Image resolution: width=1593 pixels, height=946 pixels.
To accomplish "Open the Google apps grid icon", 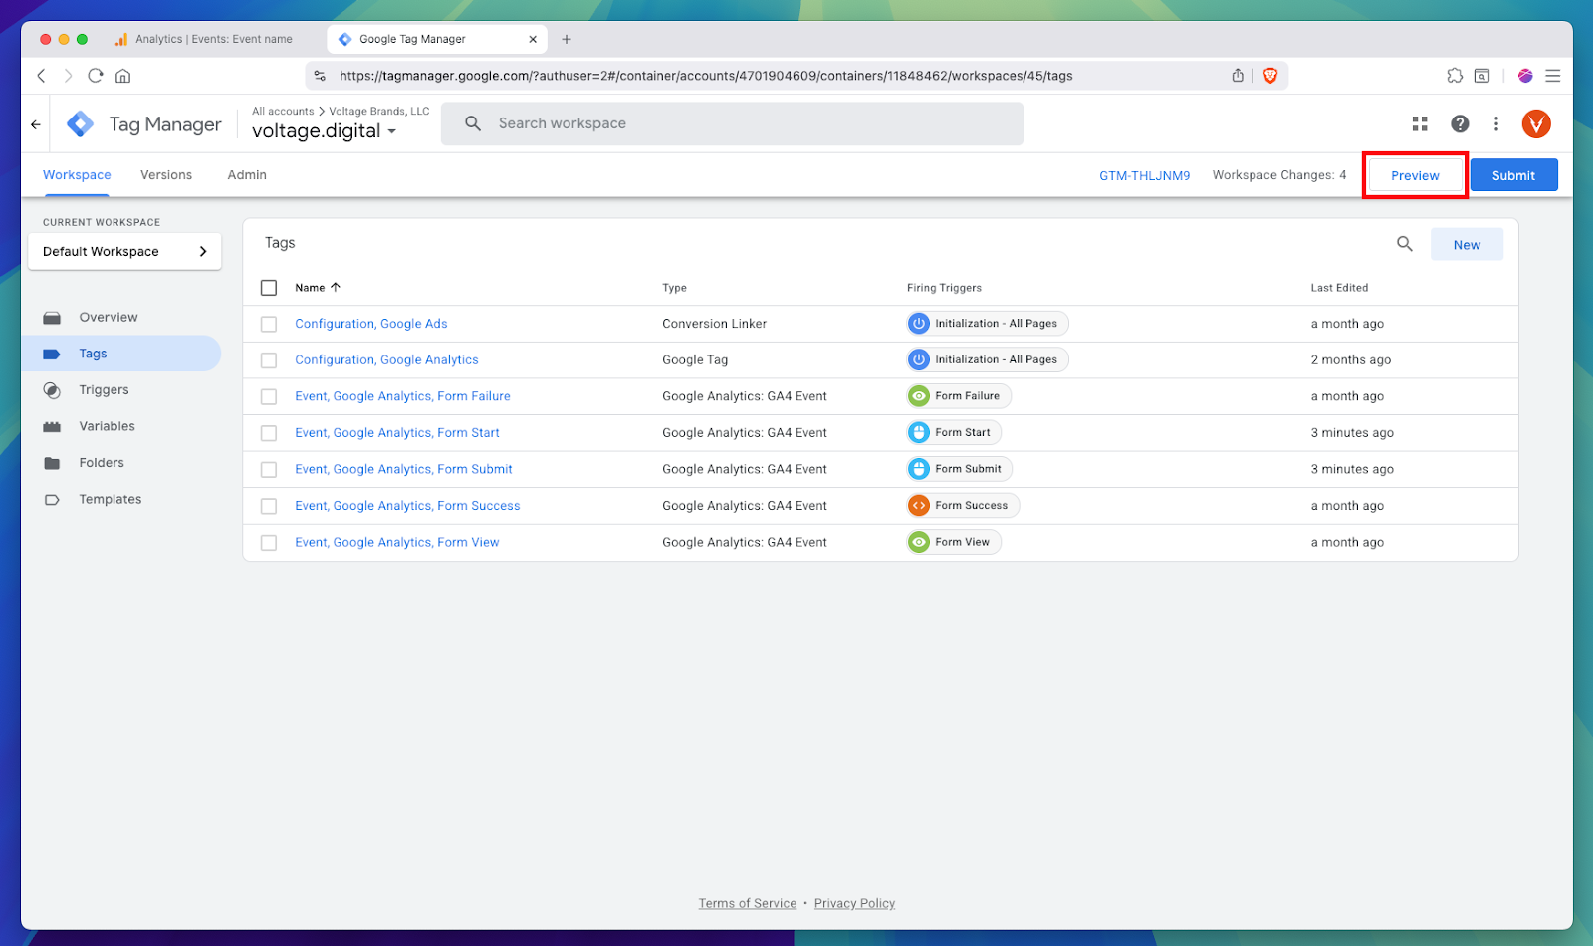I will point(1420,123).
